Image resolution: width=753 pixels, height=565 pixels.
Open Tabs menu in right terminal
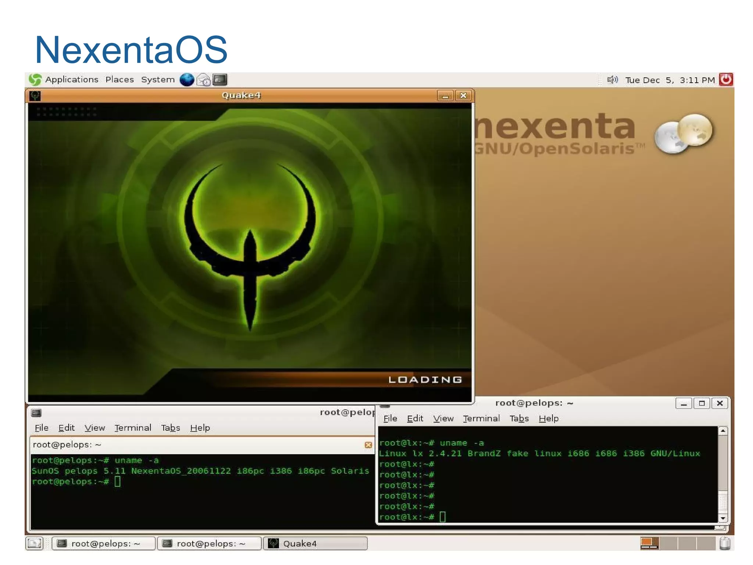pyautogui.click(x=519, y=418)
